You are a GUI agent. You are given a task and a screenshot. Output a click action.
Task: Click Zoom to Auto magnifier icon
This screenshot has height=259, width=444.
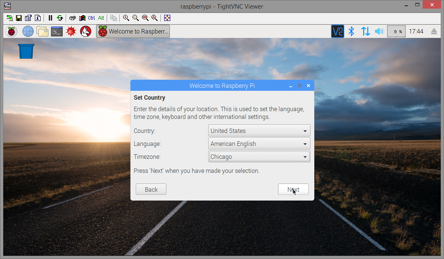pyautogui.click(x=155, y=18)
